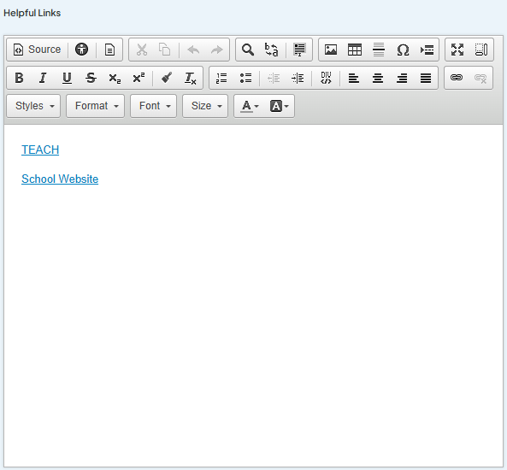Open the Styles dropdown

[x=33, y=106]
